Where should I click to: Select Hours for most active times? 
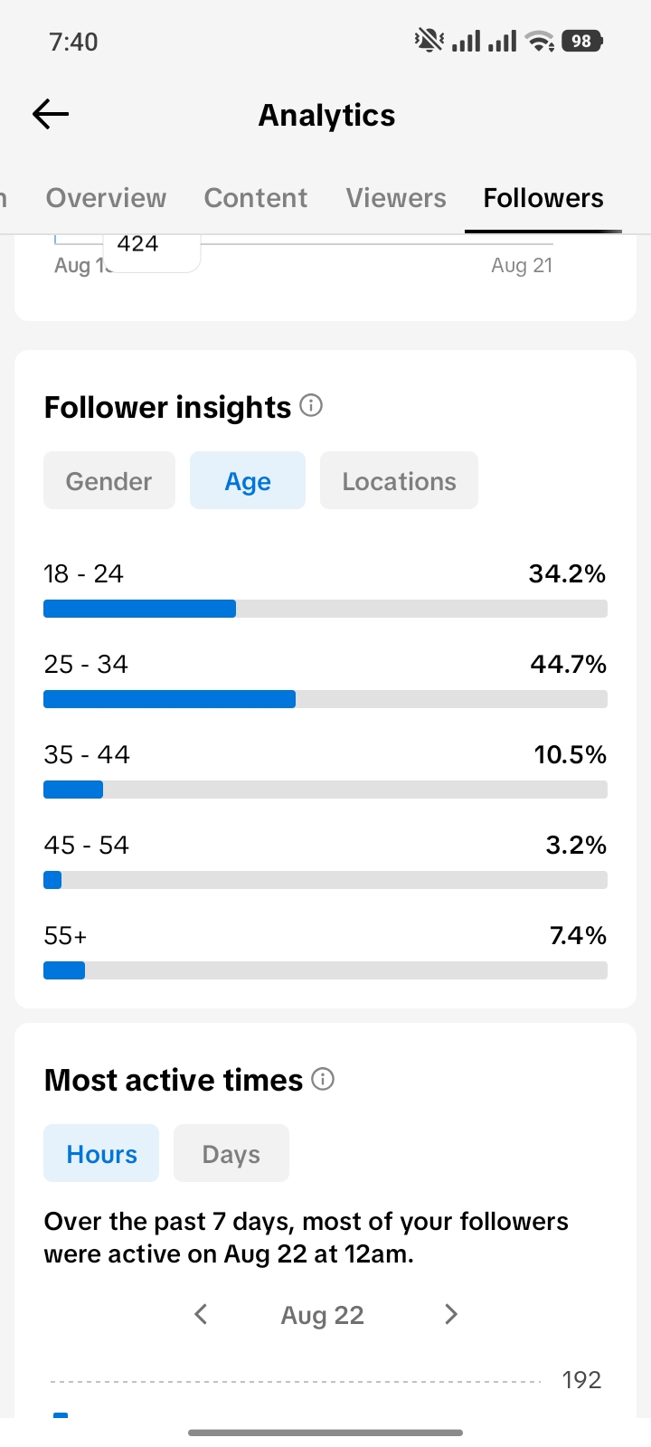click(101, 1153)
